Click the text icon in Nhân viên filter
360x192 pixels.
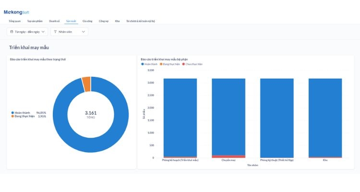[x=55, y=32]
